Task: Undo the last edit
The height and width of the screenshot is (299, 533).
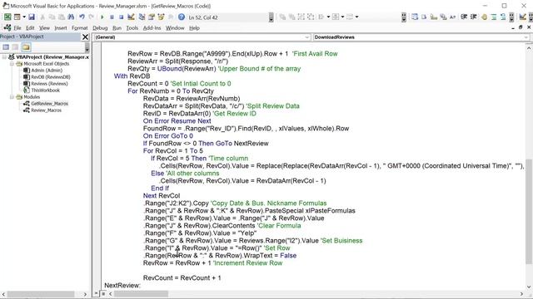Action: click(x=82, y=17)
